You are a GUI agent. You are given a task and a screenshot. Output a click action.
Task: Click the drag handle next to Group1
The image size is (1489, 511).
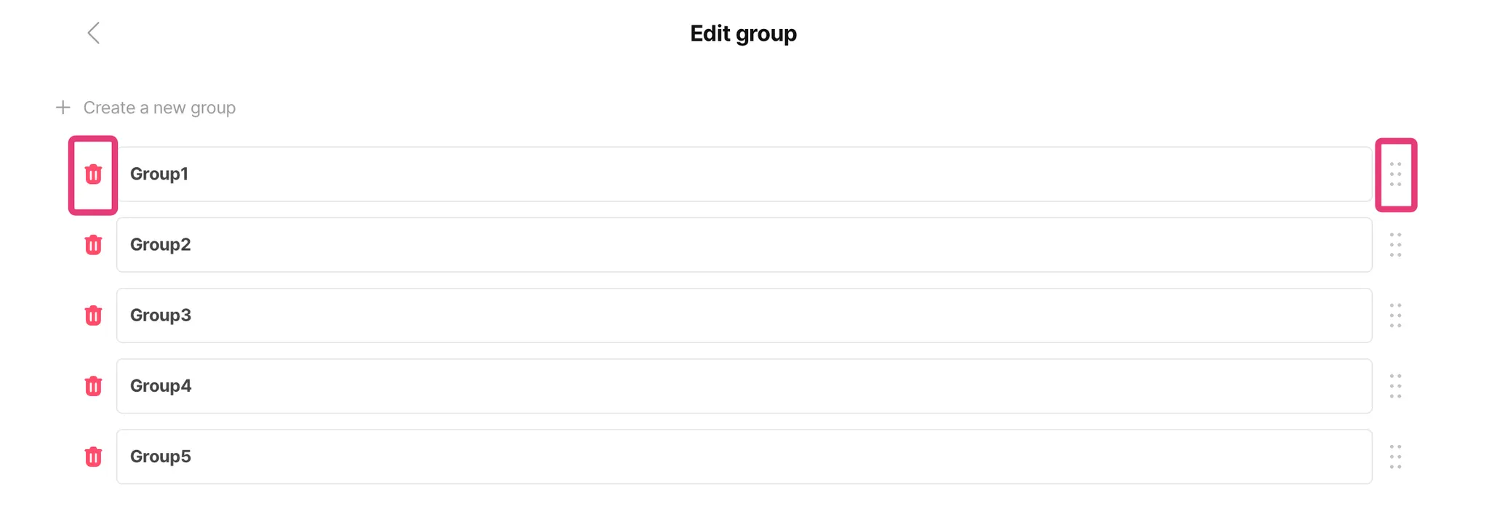tap(1395, 174)
